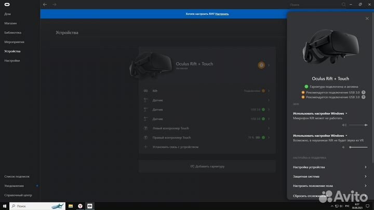Go back with the left arrow
The height and width of the screenshot is (210, 374).
tap(45, 4)
